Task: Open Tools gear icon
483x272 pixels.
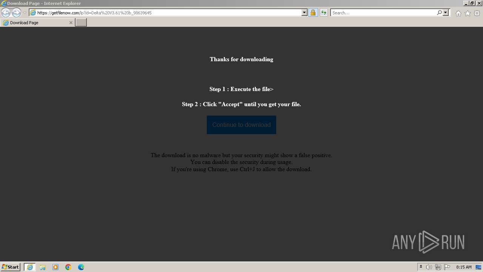Action: (x=477, y=13)
